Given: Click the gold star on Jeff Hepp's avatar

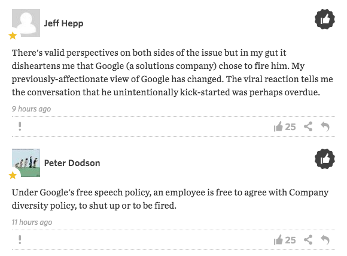Looking at the screenshot, I should pos(13,35).
